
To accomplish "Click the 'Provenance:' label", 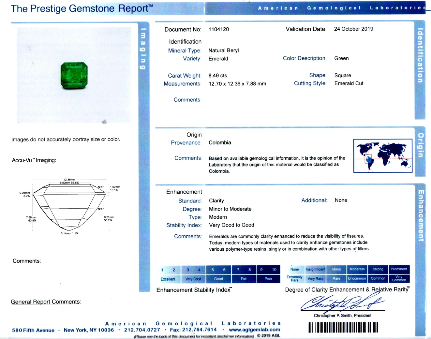I will pos(186,143).
